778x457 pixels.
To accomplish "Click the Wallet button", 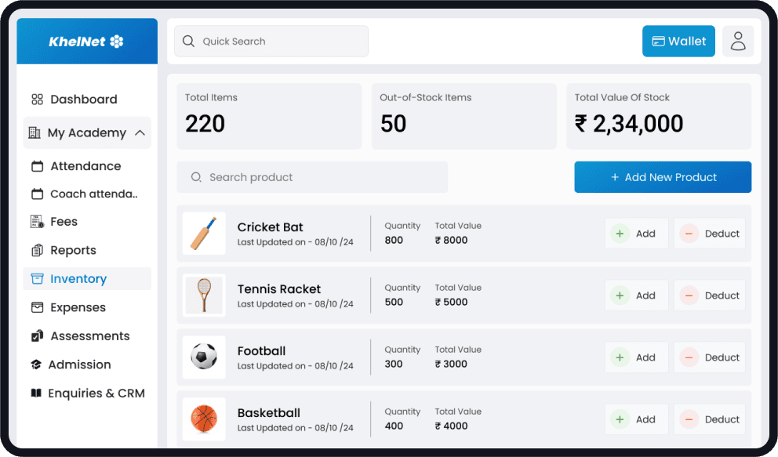I will (678, 41).
